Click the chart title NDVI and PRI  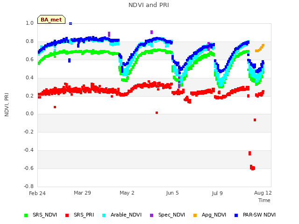[149, 5]
